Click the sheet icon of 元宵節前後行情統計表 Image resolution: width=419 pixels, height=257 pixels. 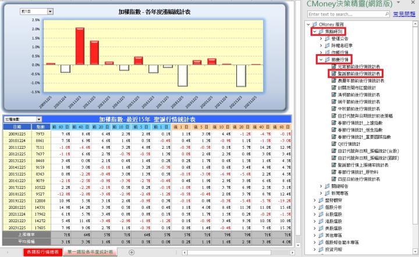(334, 66)
